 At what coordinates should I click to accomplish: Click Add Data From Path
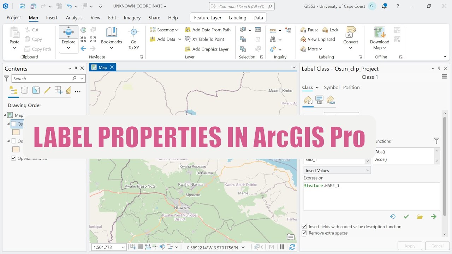[208, 30]
